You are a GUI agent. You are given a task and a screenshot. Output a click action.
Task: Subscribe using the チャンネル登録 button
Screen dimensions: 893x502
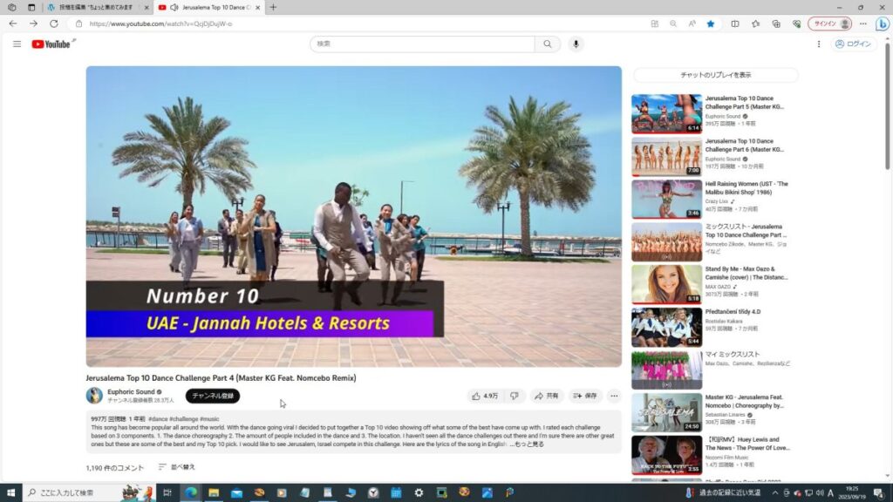tap(213, 396)
